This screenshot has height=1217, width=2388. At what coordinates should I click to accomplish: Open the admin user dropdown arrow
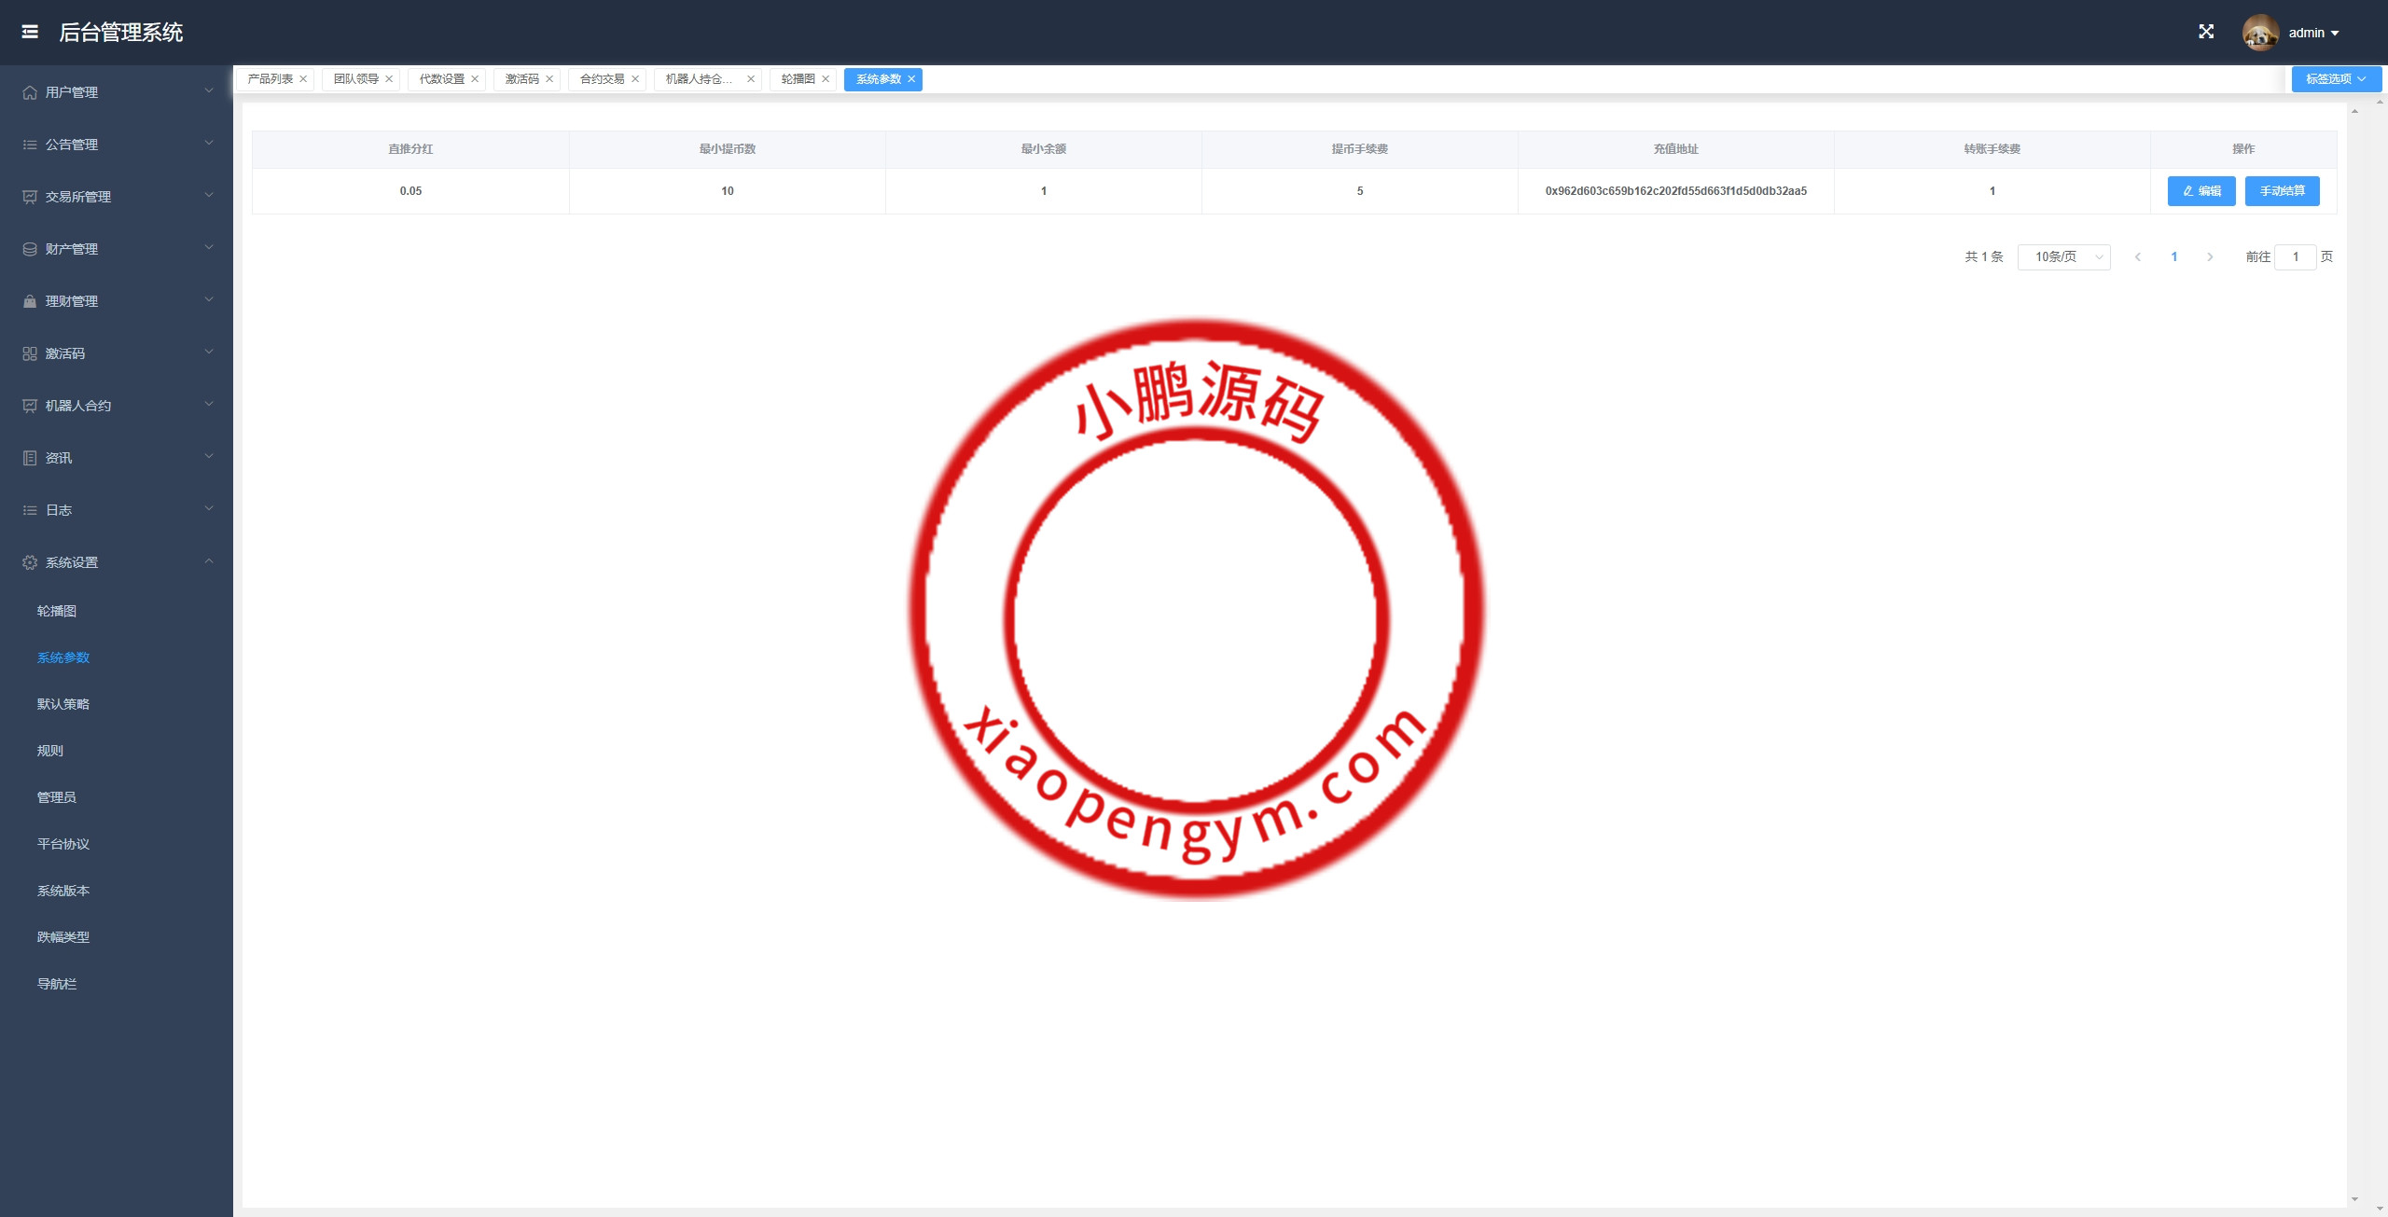pos(2335,33)
